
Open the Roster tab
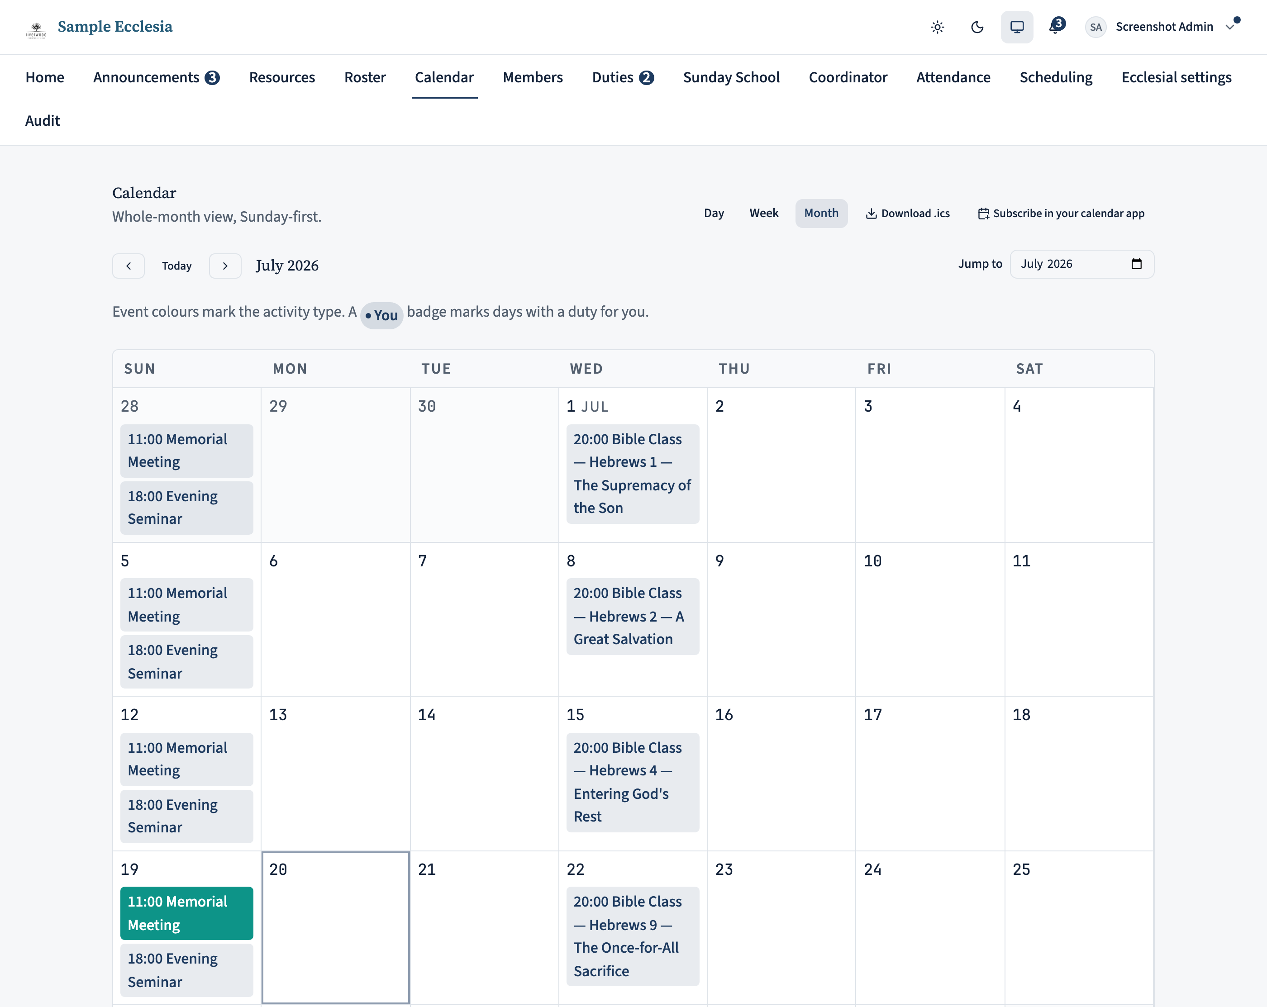point(365,77)
